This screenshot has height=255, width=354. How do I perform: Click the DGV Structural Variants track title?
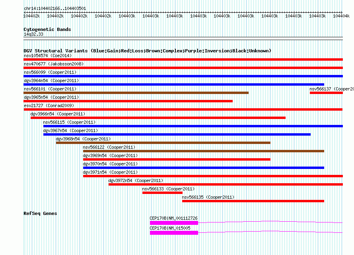[x=148, y=51]
